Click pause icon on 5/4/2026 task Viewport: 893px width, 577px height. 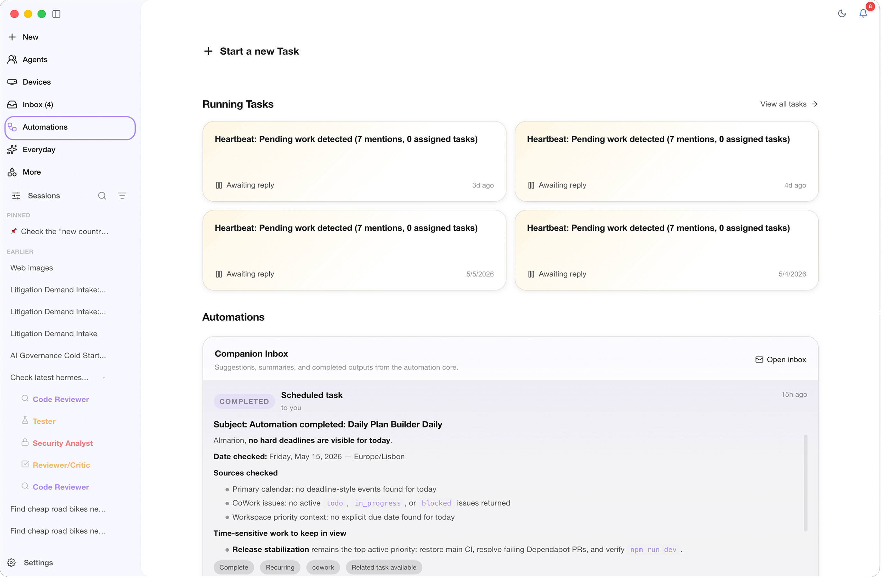pyautogui.click(x=531, y=274)
